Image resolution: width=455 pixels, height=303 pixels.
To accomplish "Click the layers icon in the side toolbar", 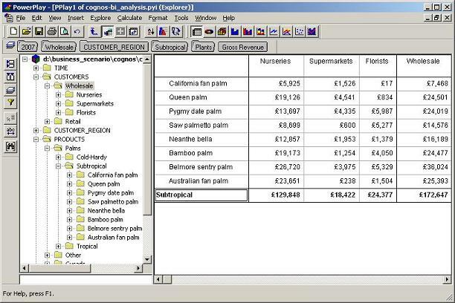I will coord(10,90).
